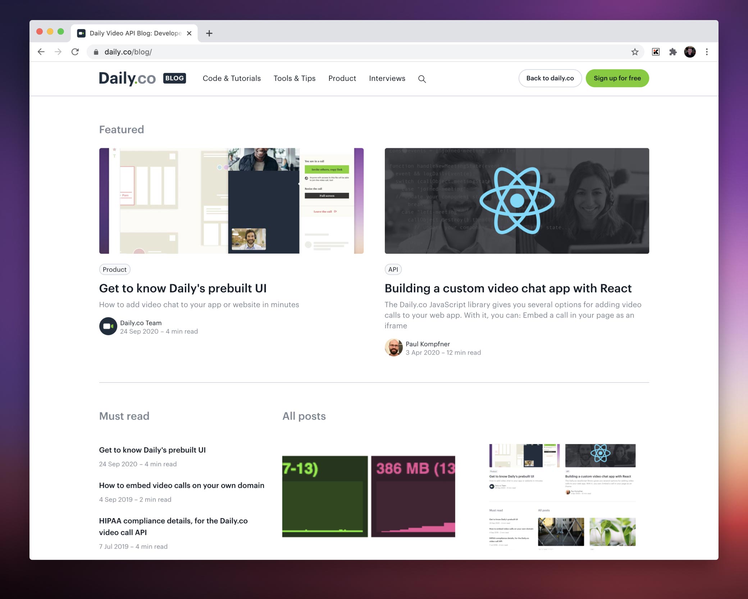Screen dimensions: 748x599
Task: Click the 'Product' tag on the prebuilt UI article
Action: coord(114,269)
